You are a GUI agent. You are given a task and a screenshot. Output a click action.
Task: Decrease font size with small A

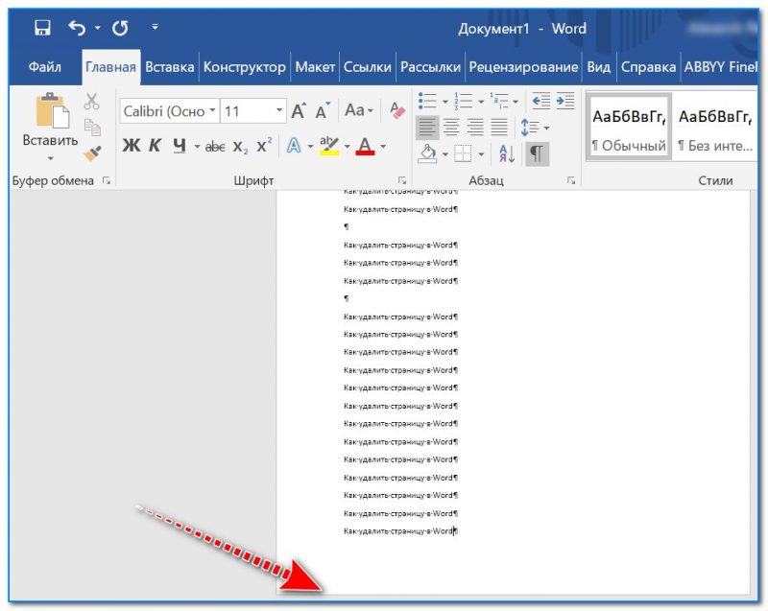tap(323, 111)
